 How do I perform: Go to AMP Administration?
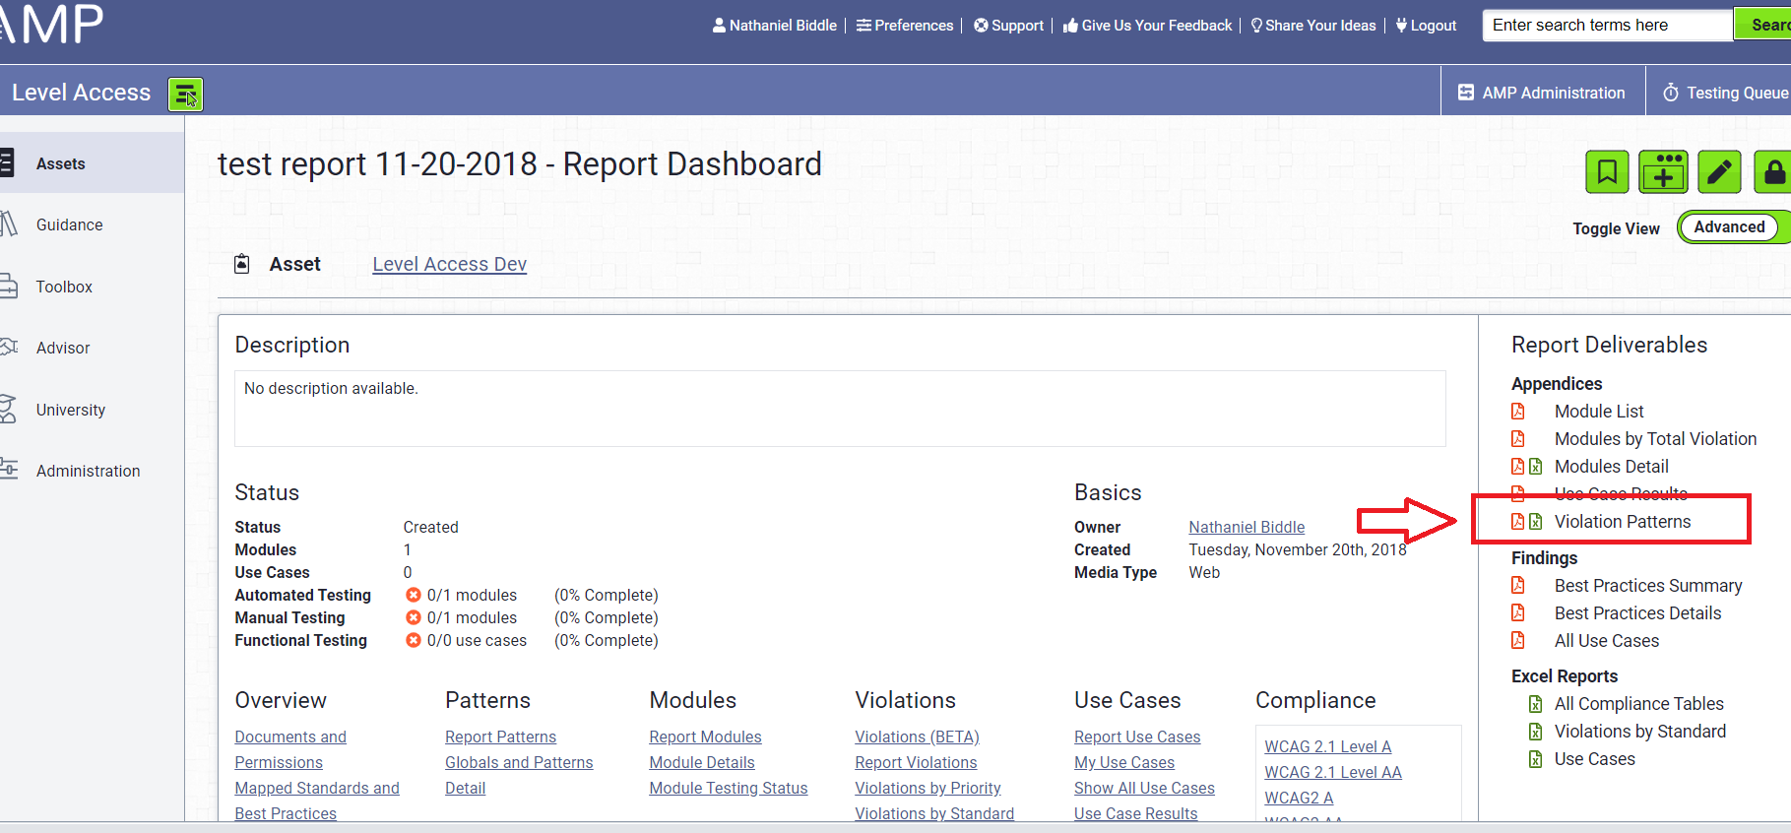click(x=1542, y=93)
